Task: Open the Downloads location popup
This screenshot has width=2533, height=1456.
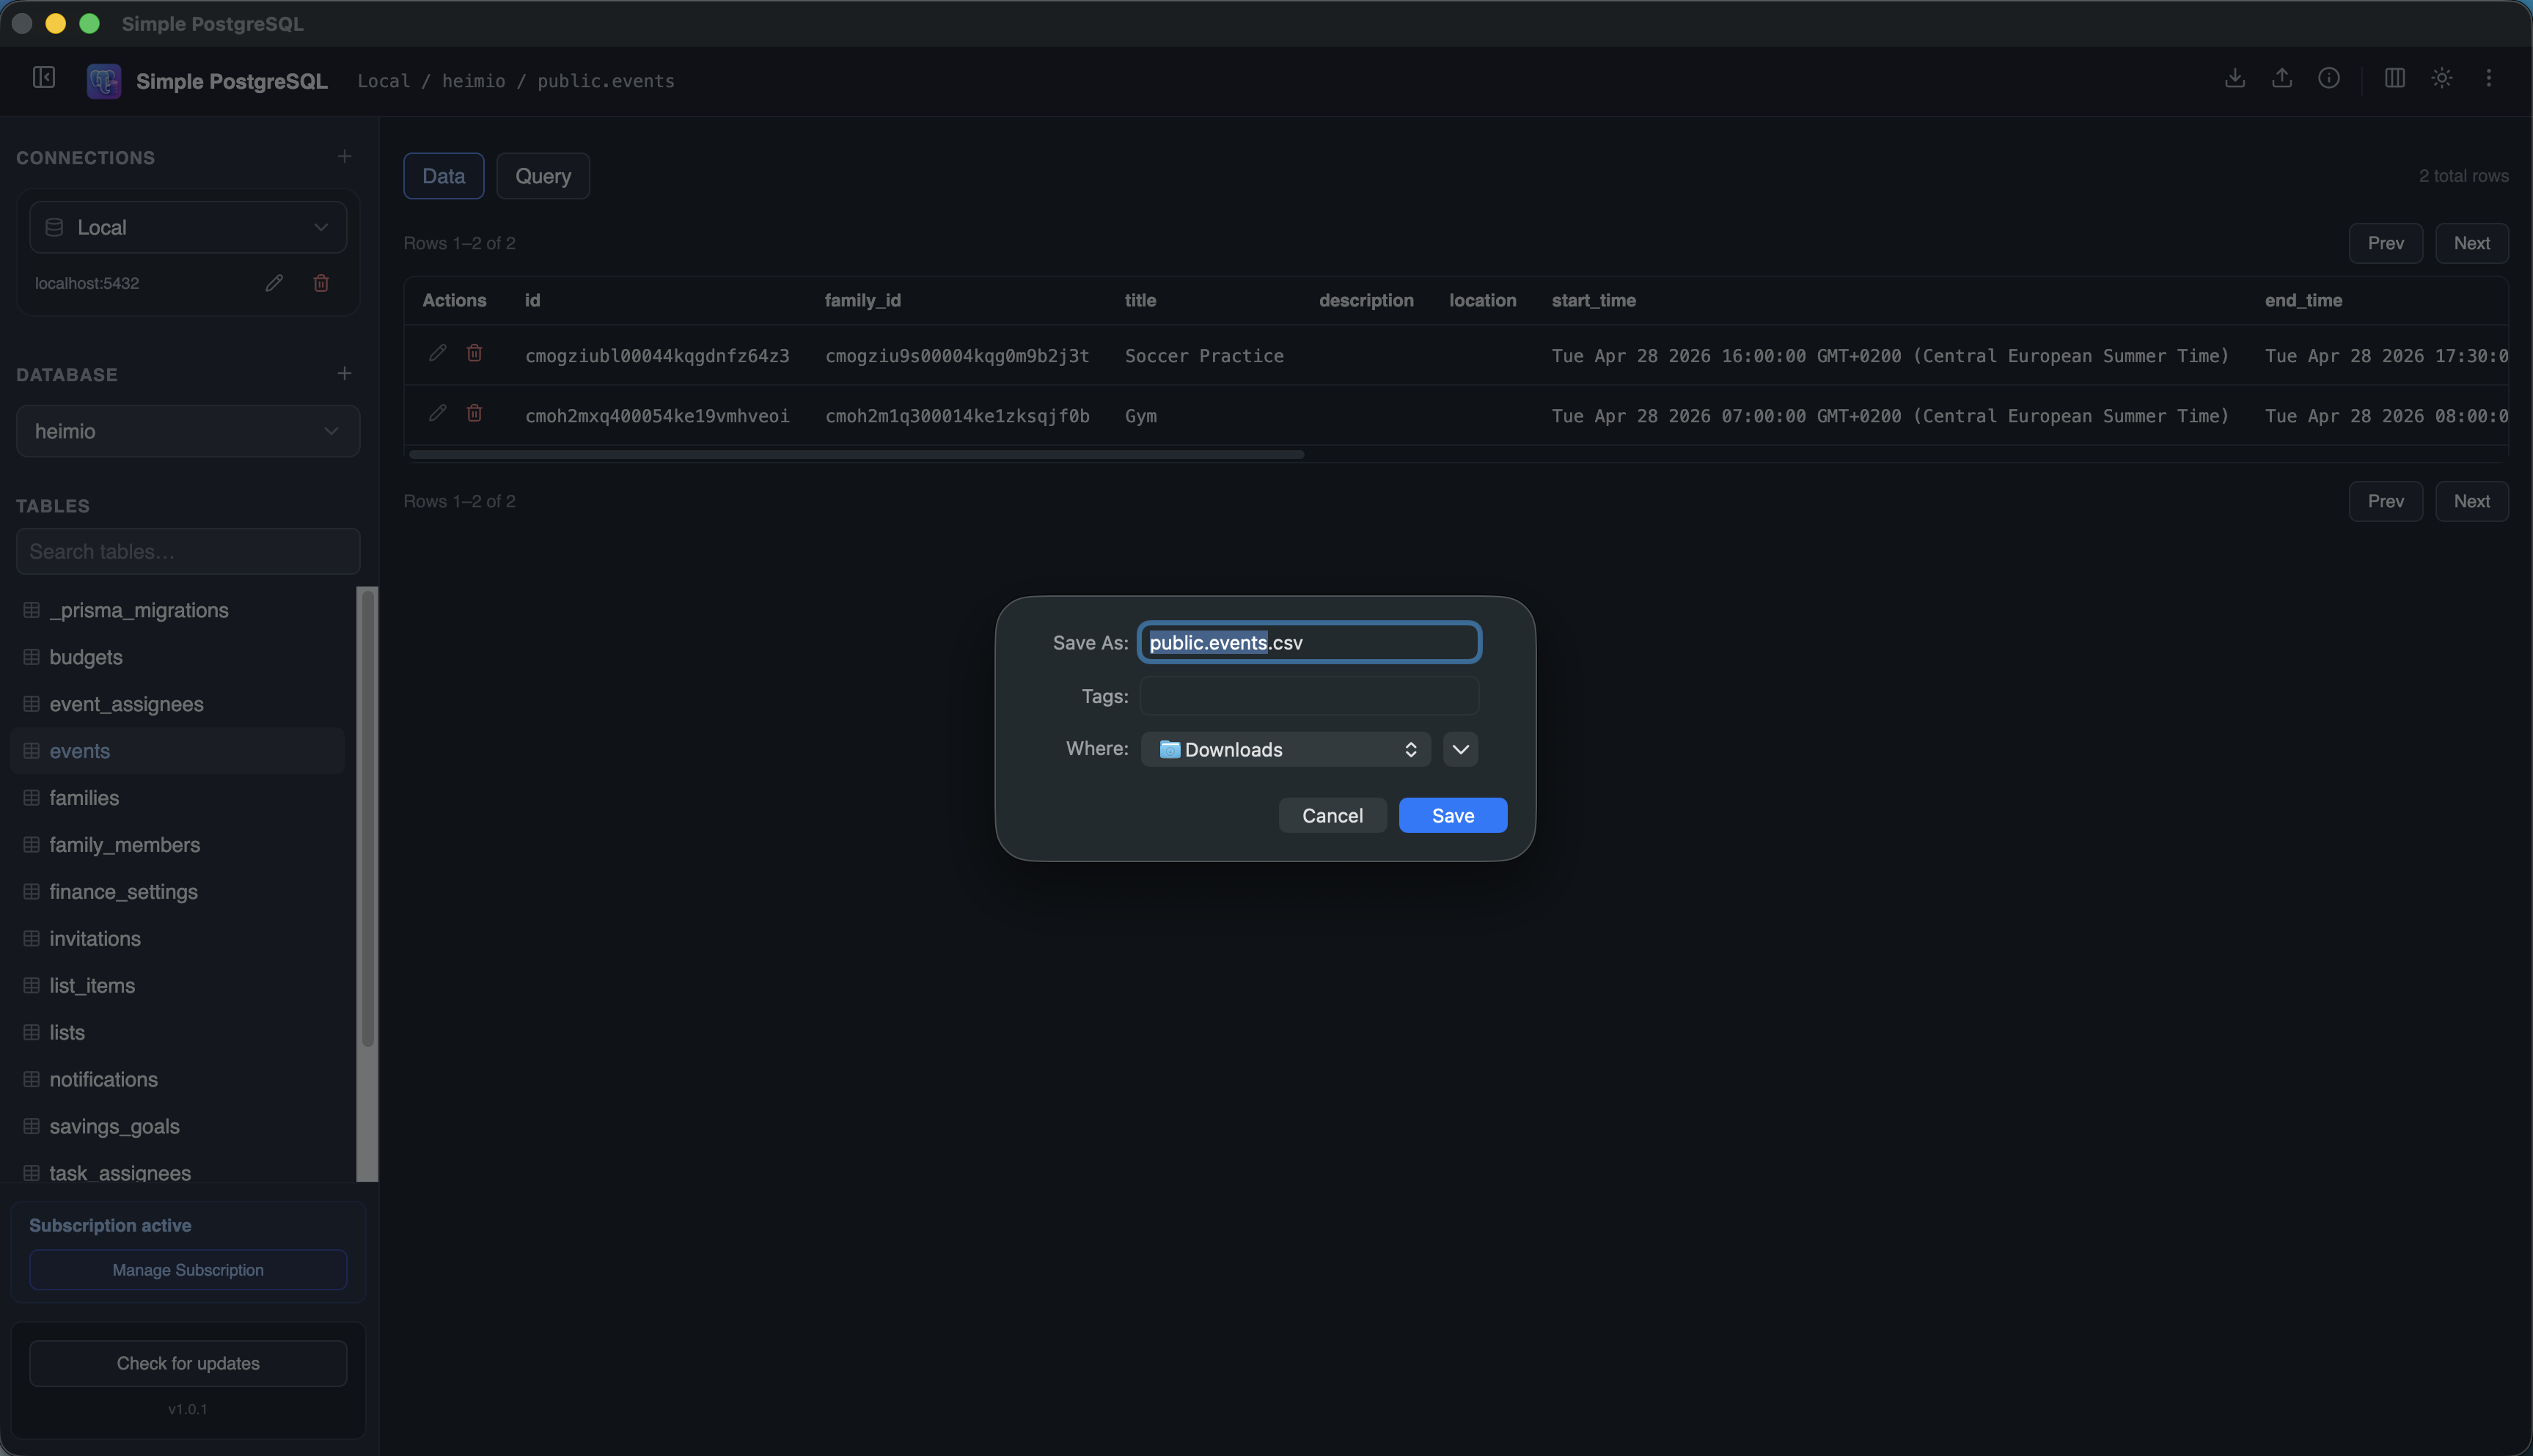Action: pyautogui.click(x=1285, y=749)
